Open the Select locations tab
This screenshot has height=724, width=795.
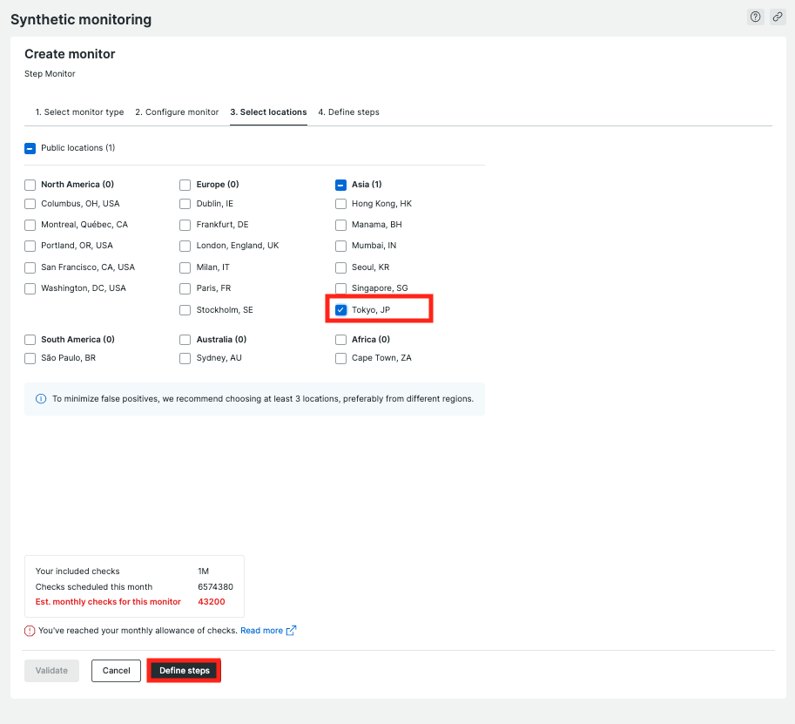coord(268,112)
